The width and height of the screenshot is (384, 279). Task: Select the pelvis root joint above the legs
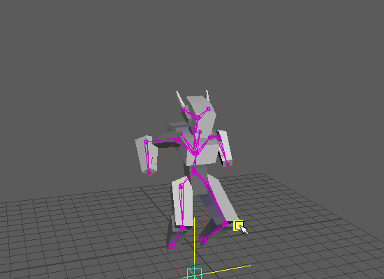coord(193,172)
